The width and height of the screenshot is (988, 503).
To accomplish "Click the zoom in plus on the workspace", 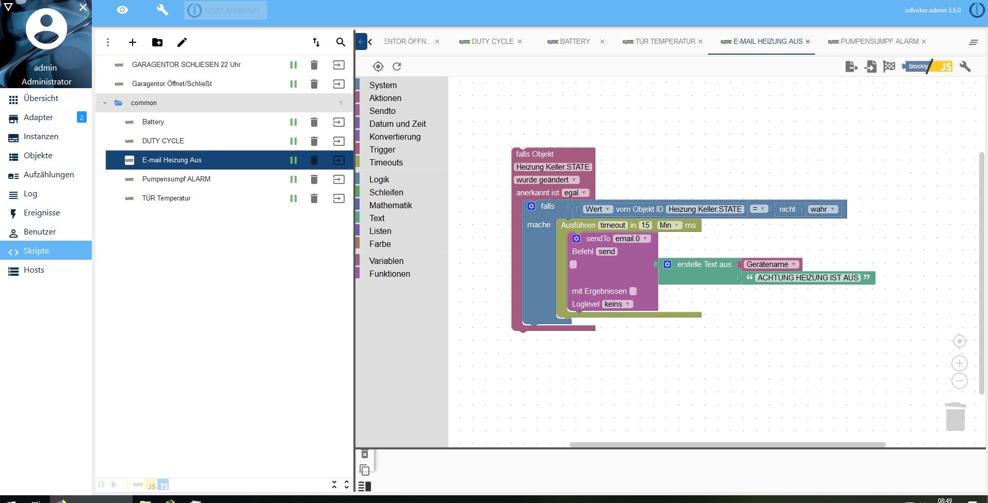I will tap(959, 363).
